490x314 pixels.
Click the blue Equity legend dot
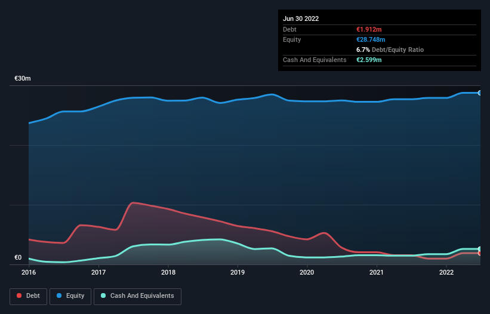click(x=59, y=295)
